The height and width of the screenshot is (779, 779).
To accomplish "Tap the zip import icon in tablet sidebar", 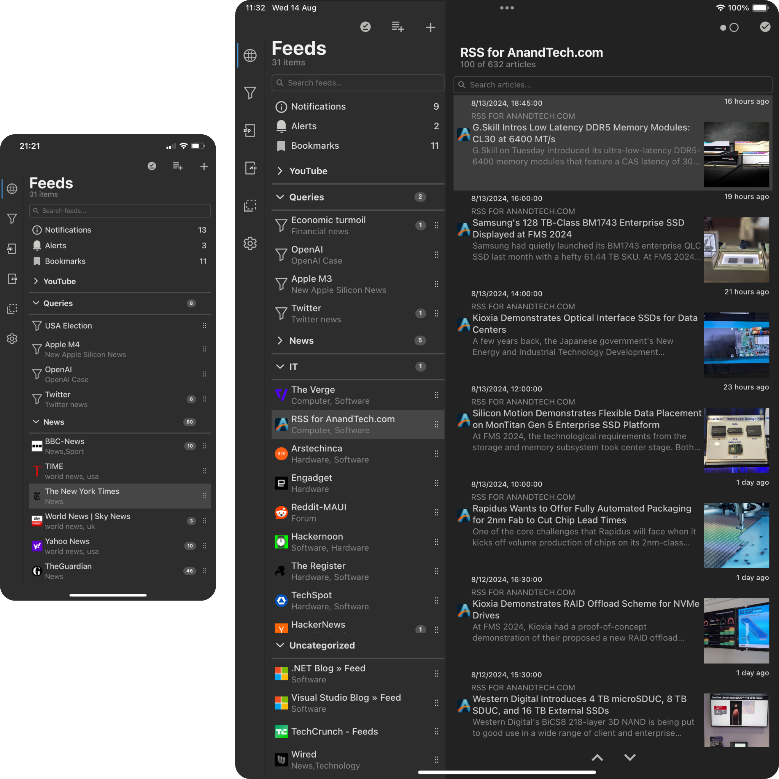I will [x=250, y=168].
